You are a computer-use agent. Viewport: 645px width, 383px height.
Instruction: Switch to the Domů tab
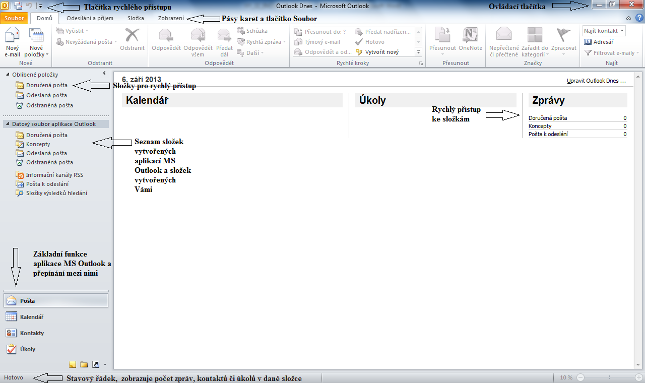[44, 18]
